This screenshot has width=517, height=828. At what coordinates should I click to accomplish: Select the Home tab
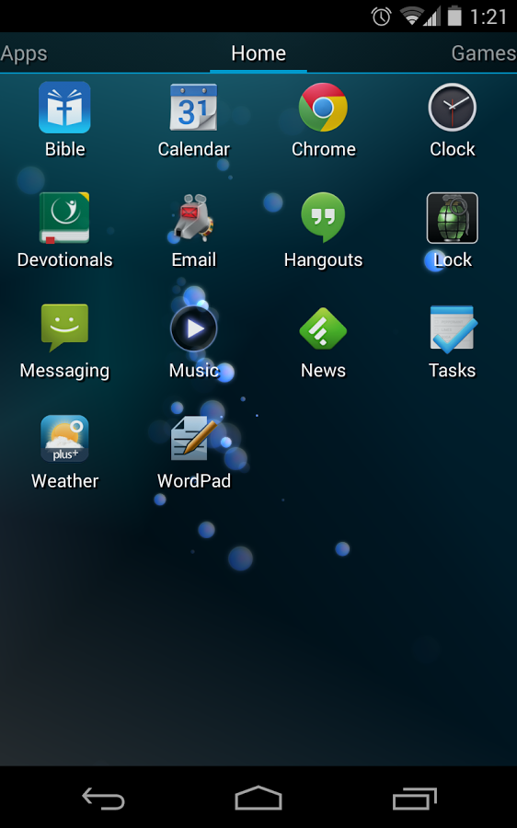pyautogui.click(x=258, y=53)
